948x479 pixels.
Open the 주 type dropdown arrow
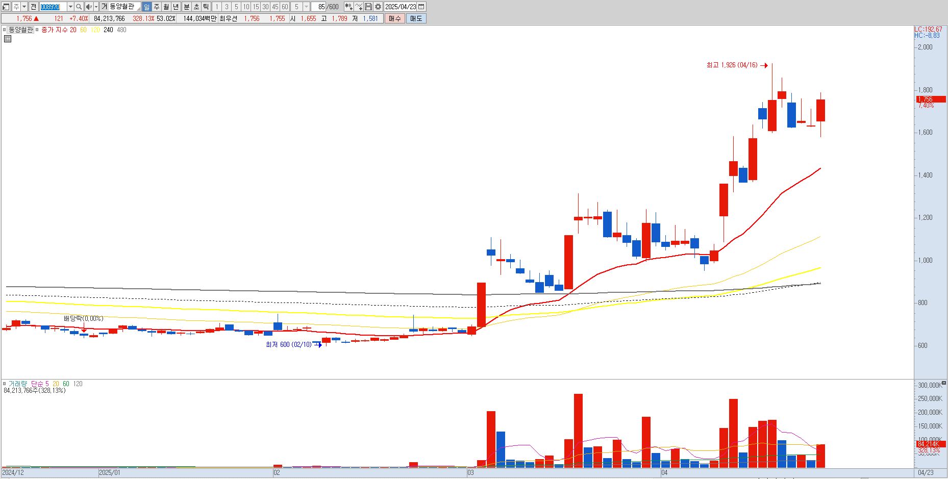point(24,7)
